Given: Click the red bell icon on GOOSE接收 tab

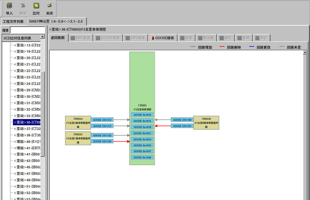Looking at the screenshot, I should pyautogui.click(x=153, y=38).
